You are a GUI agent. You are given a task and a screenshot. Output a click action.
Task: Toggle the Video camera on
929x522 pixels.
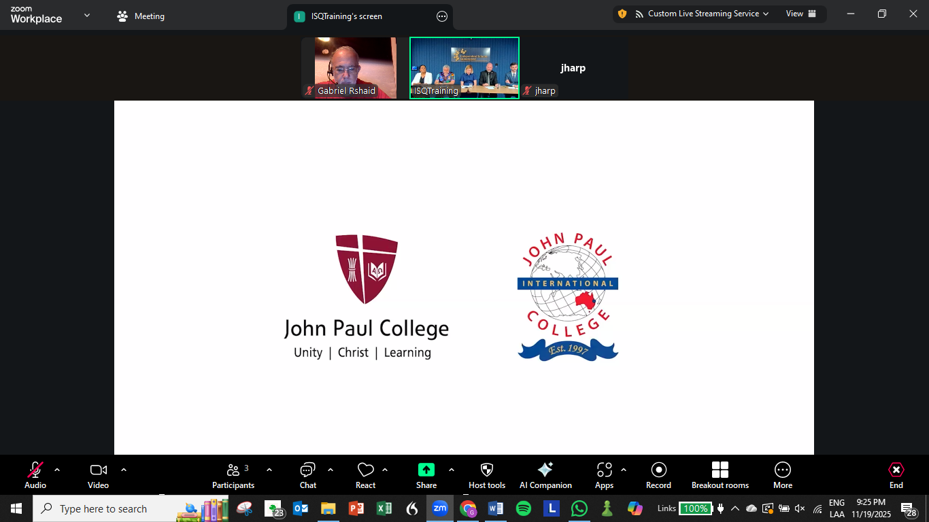click(99, 475)
